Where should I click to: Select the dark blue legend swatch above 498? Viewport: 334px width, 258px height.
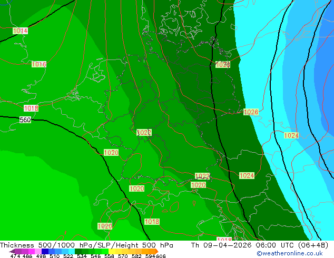point(45,251)
